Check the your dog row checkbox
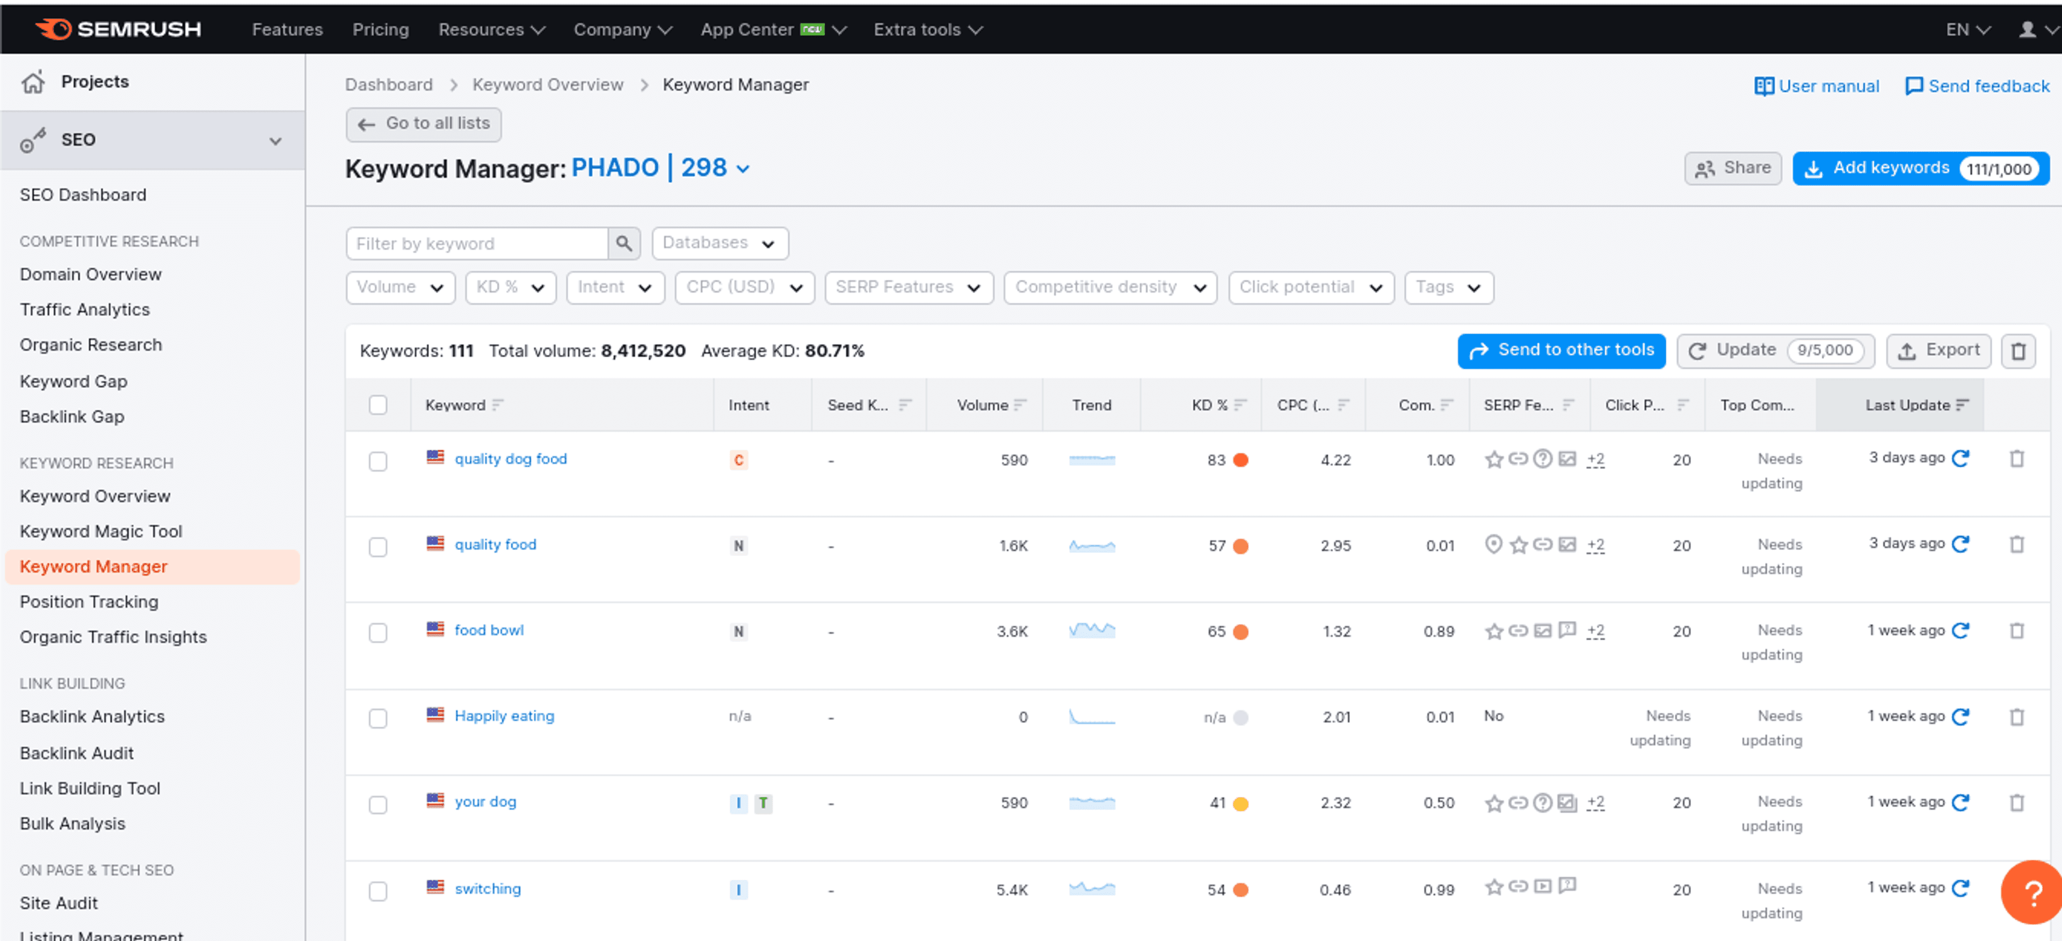2062x941 pixels. (x=378, y=805)
